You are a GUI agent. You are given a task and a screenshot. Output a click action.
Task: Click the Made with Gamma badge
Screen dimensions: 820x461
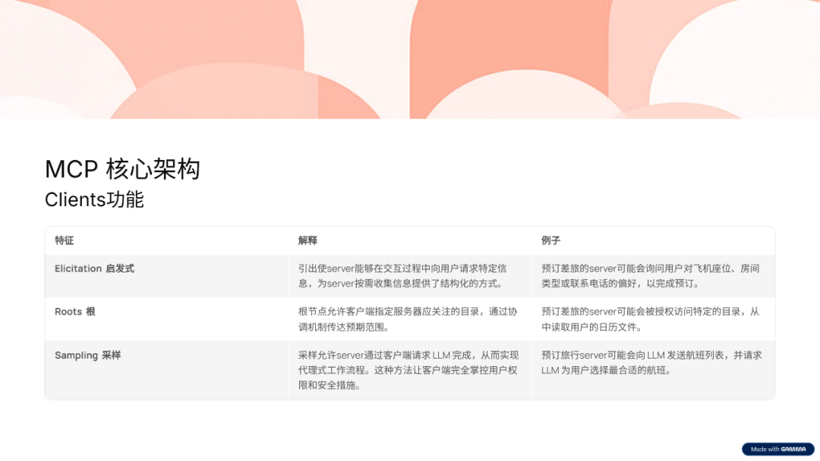point(777,449)
